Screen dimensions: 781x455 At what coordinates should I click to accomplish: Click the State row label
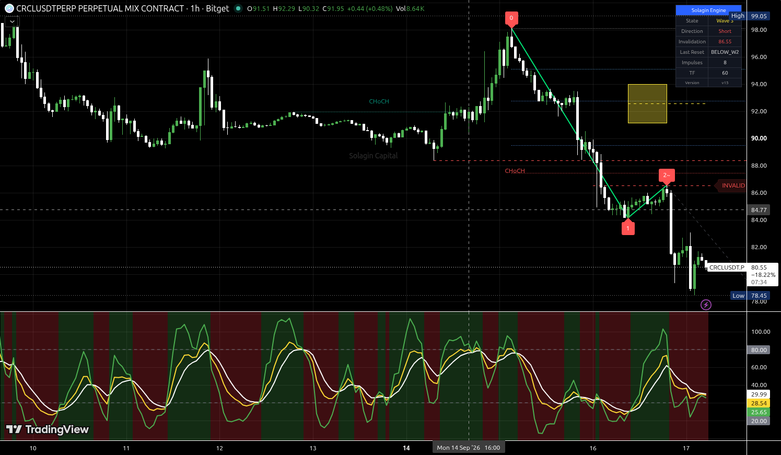click(692, 21)
